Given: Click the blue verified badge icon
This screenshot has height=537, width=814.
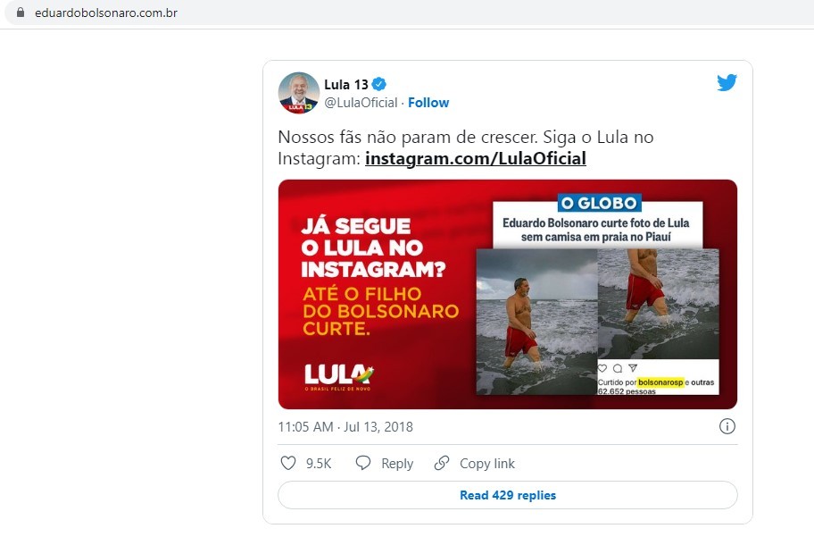Looking at the screenshot, I should click(379, 84).
